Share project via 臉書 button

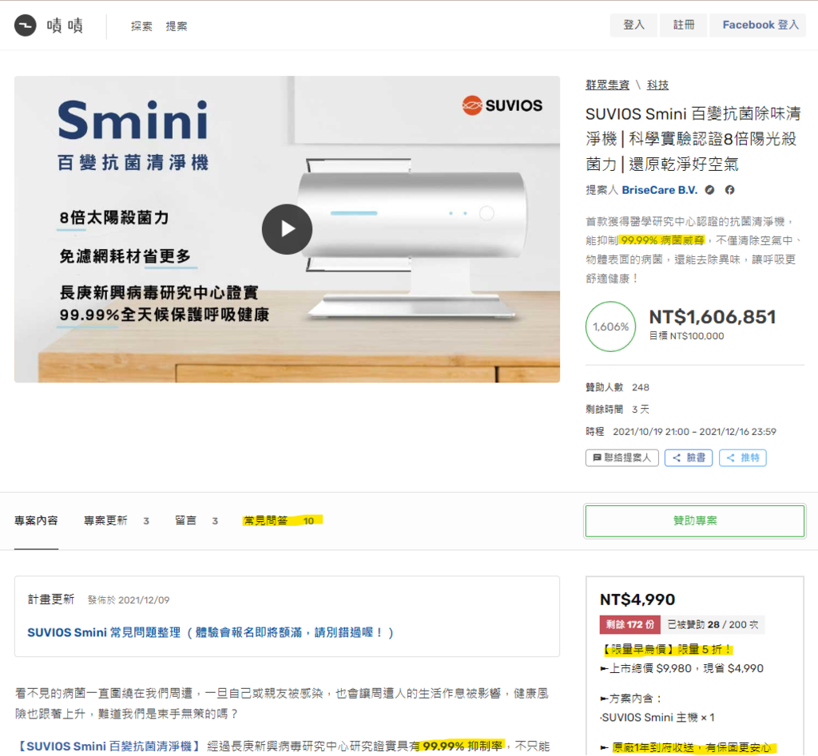[689, 457]
